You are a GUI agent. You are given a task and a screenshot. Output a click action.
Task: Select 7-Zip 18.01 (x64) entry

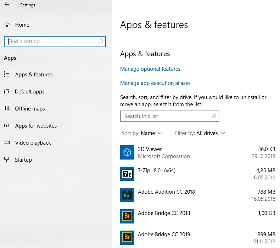[157, 171]
